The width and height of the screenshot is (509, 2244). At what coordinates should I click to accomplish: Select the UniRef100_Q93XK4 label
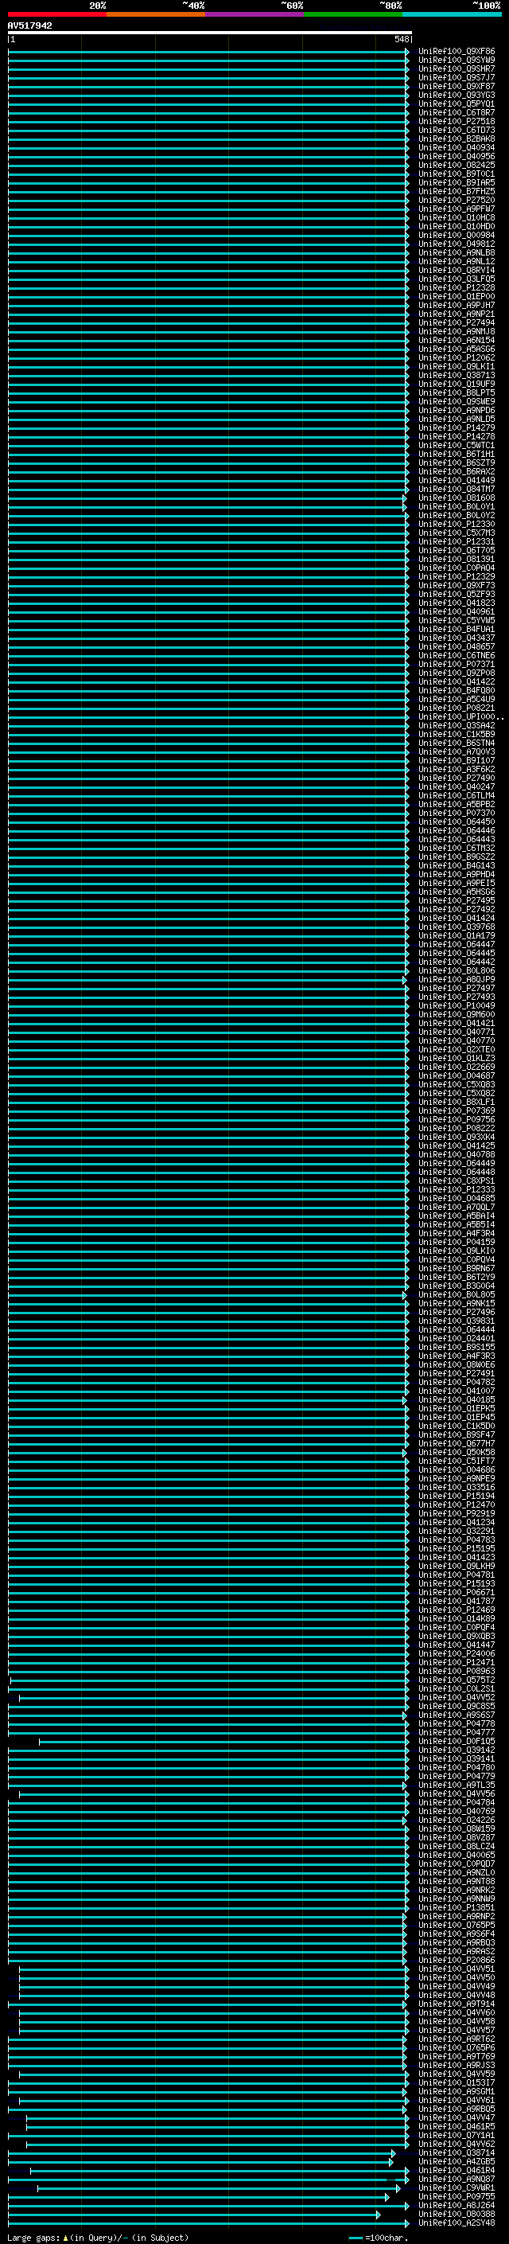(x=457, y=1137)
